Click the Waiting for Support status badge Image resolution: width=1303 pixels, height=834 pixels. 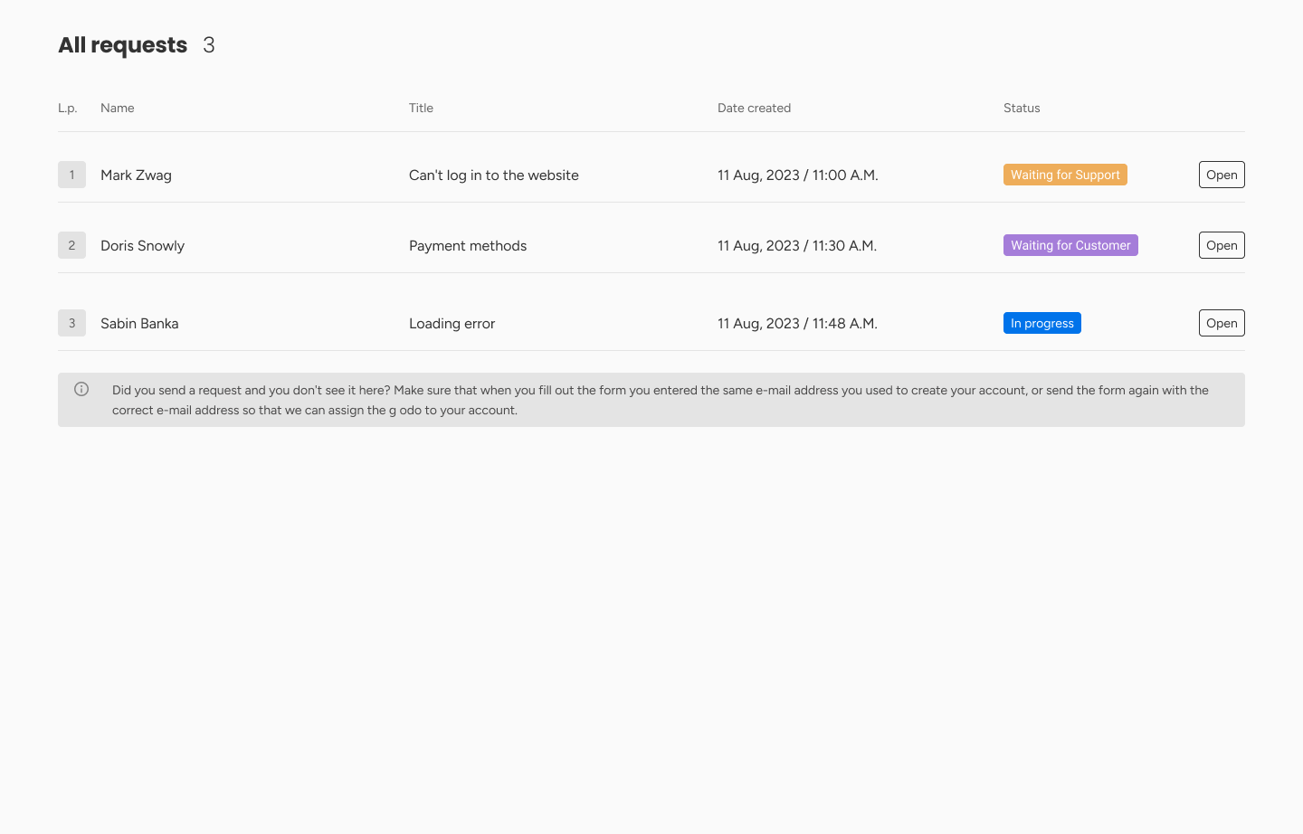pyautogui.click(x=1065, y=175)
